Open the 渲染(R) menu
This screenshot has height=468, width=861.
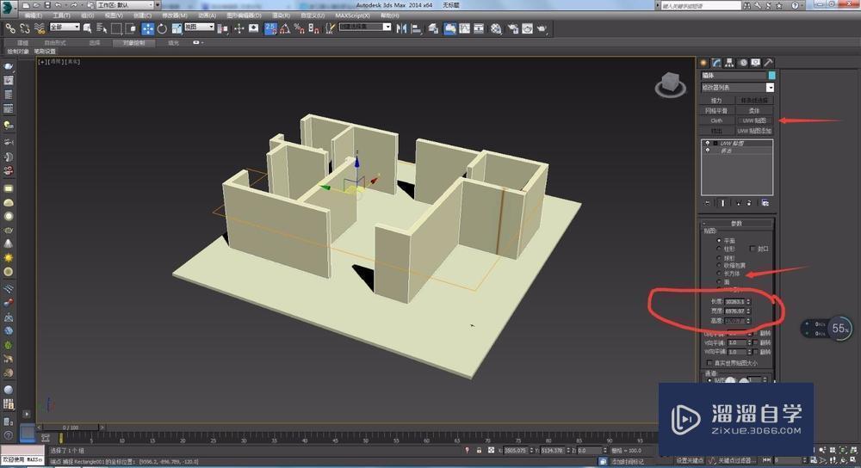coord(282,15)
